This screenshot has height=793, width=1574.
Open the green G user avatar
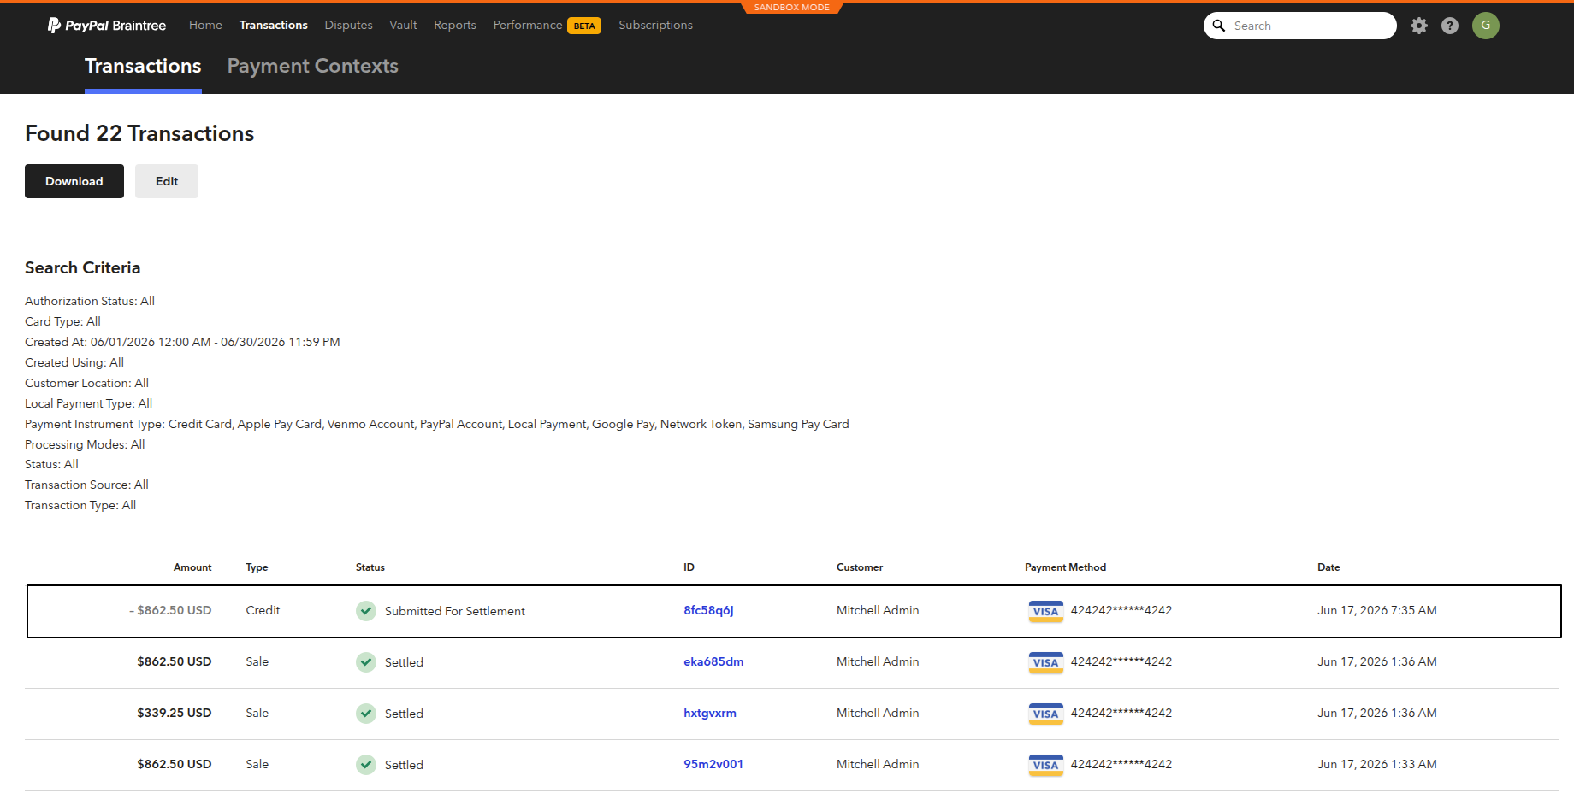[x=1486, y=26]
